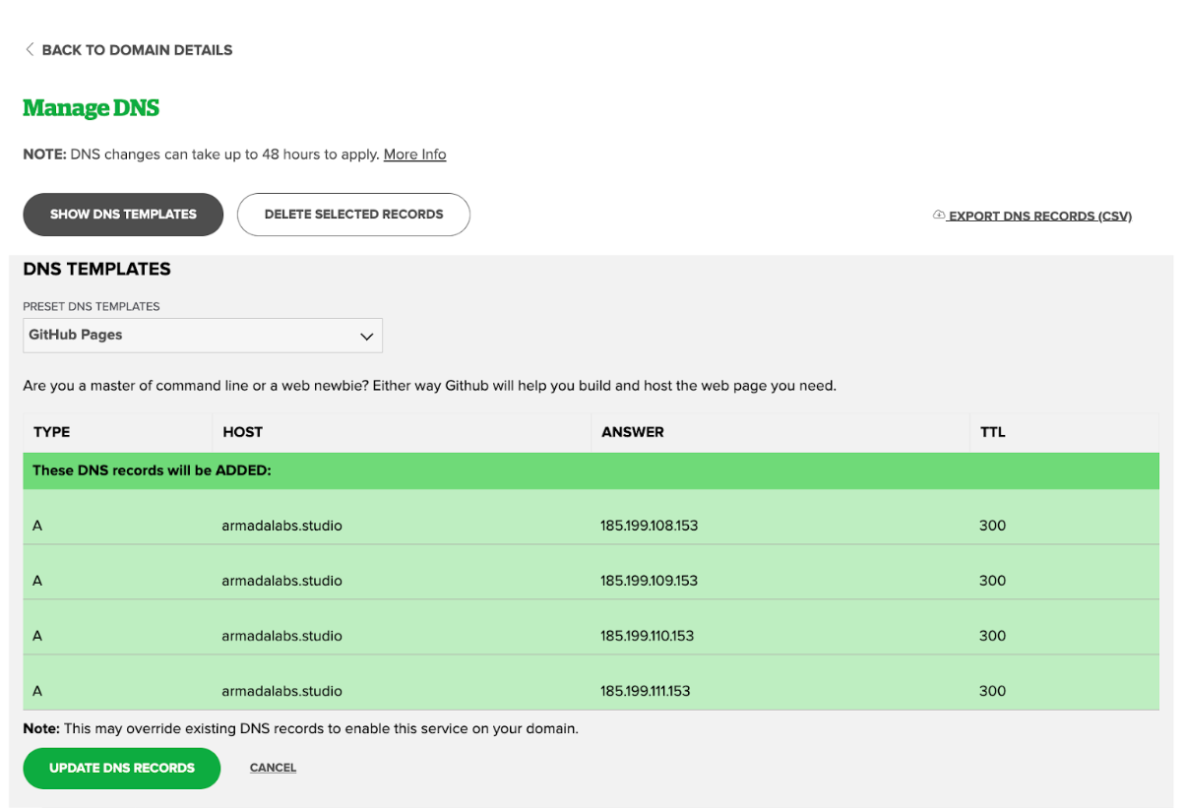Click the Manage DNS heading
The width and height of the screenshot is (1185, 808).
coord(91,107)
